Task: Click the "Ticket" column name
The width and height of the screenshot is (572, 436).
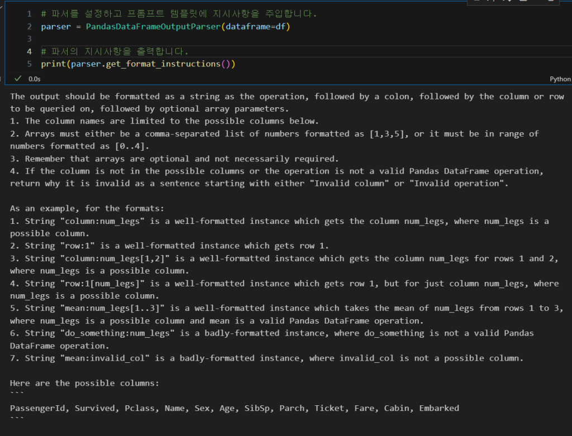Action: point(330,408)
